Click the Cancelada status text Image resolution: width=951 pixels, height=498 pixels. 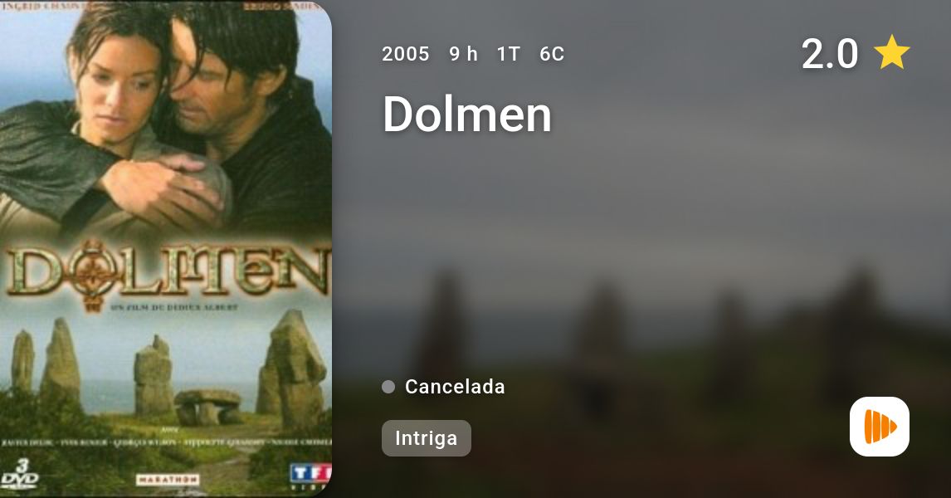click(x=455, y=387)
